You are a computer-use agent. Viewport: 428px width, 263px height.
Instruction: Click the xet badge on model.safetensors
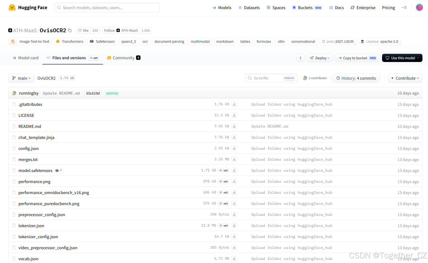click(x=224, y=170)
